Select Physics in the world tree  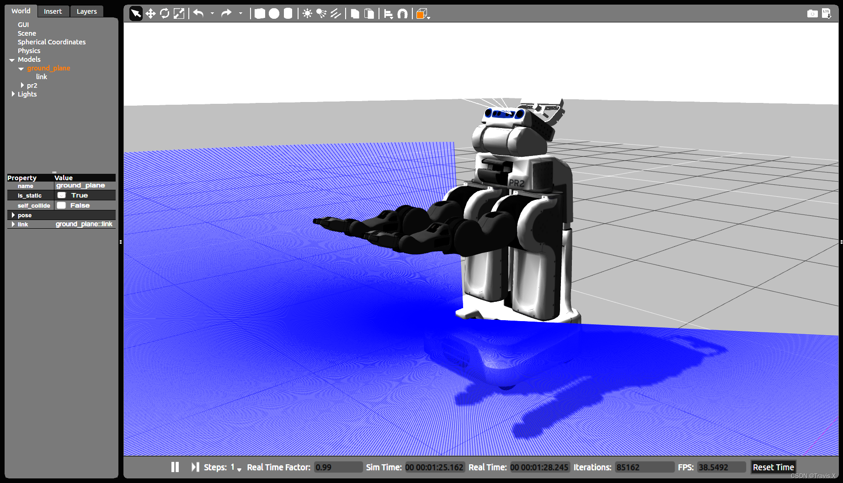29,51
